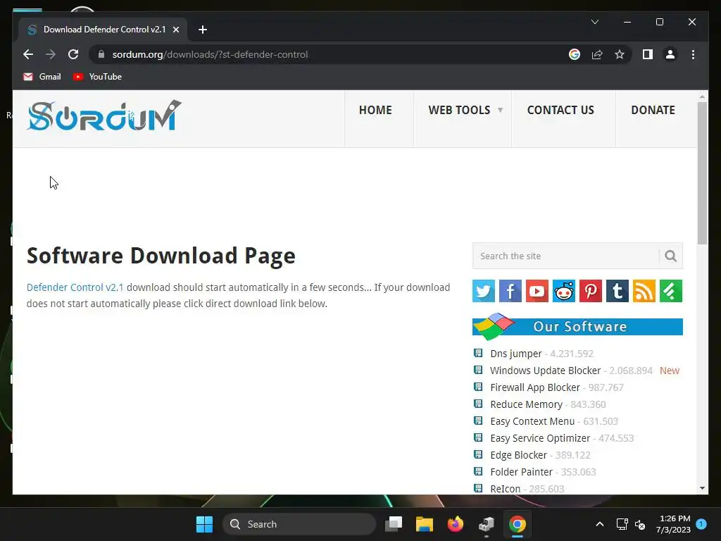Open File Explorer from the taskbar
This screenshot has height=541, width=721.
pyautogui.click(x=425, y=524)
